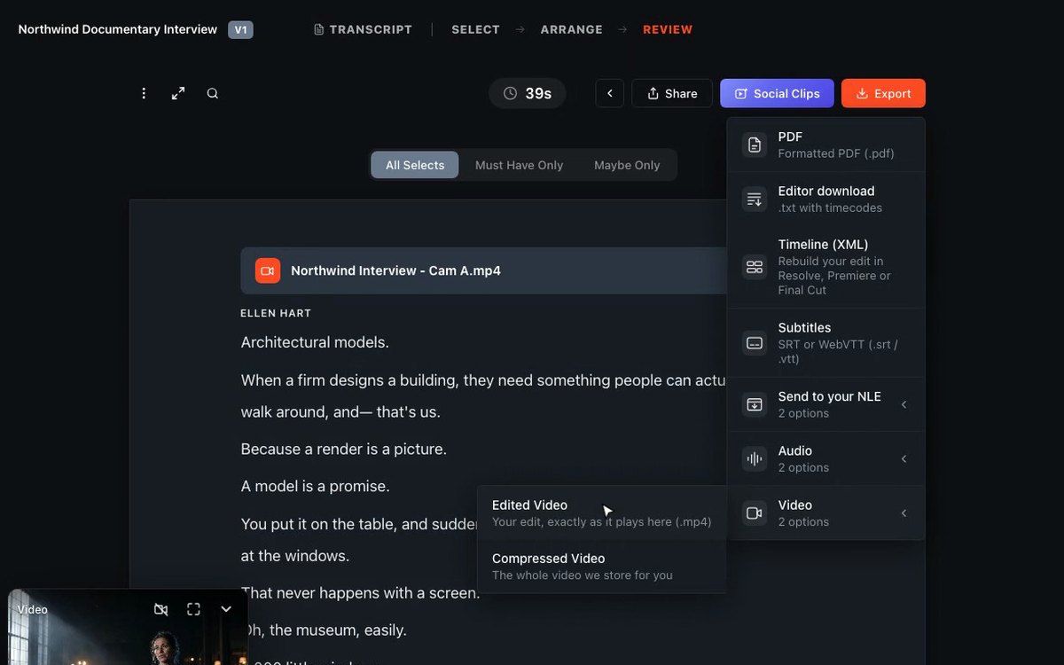
Task: Go to the REVIEW step
Action: (668, 29)
